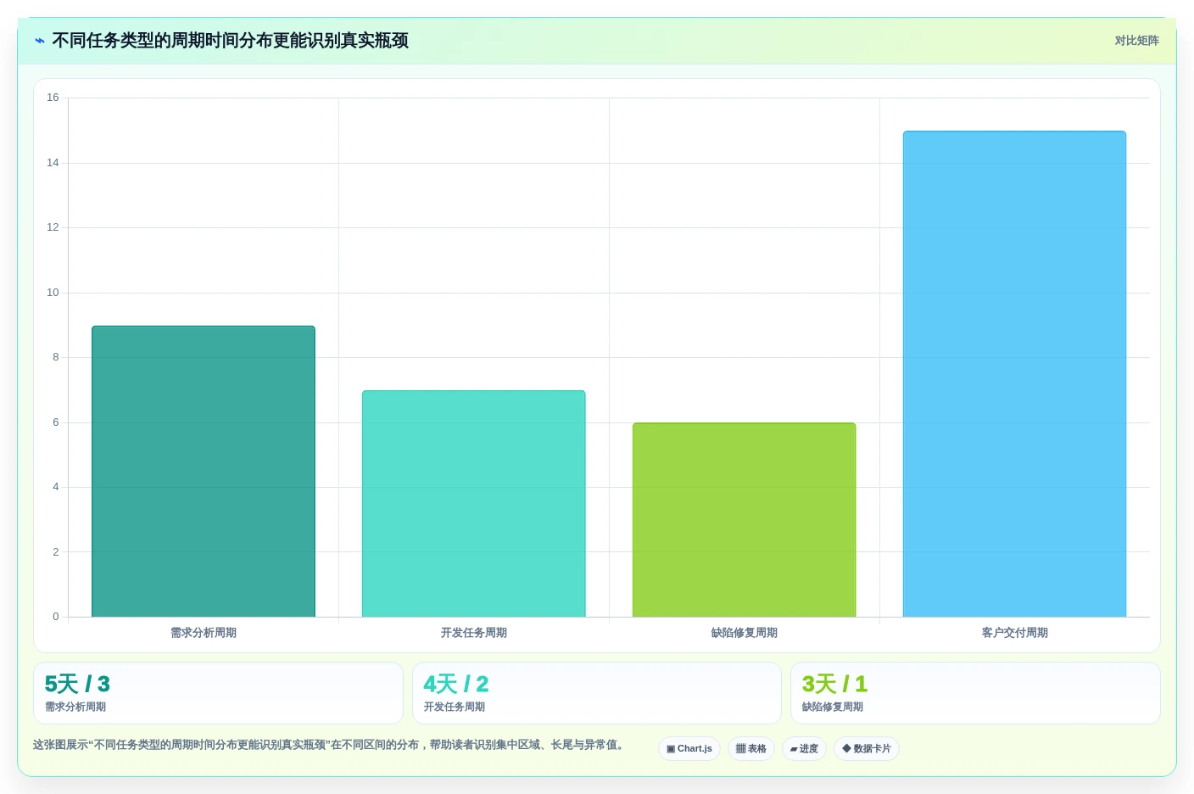Click the 缺陷修复周期 caption in the stat card

(x=833, y=707)
